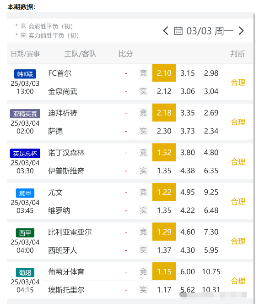The width and height of the screenshot is (275, 304).
Task: Go to previous day with left chevron
Action: pos(166,31)
